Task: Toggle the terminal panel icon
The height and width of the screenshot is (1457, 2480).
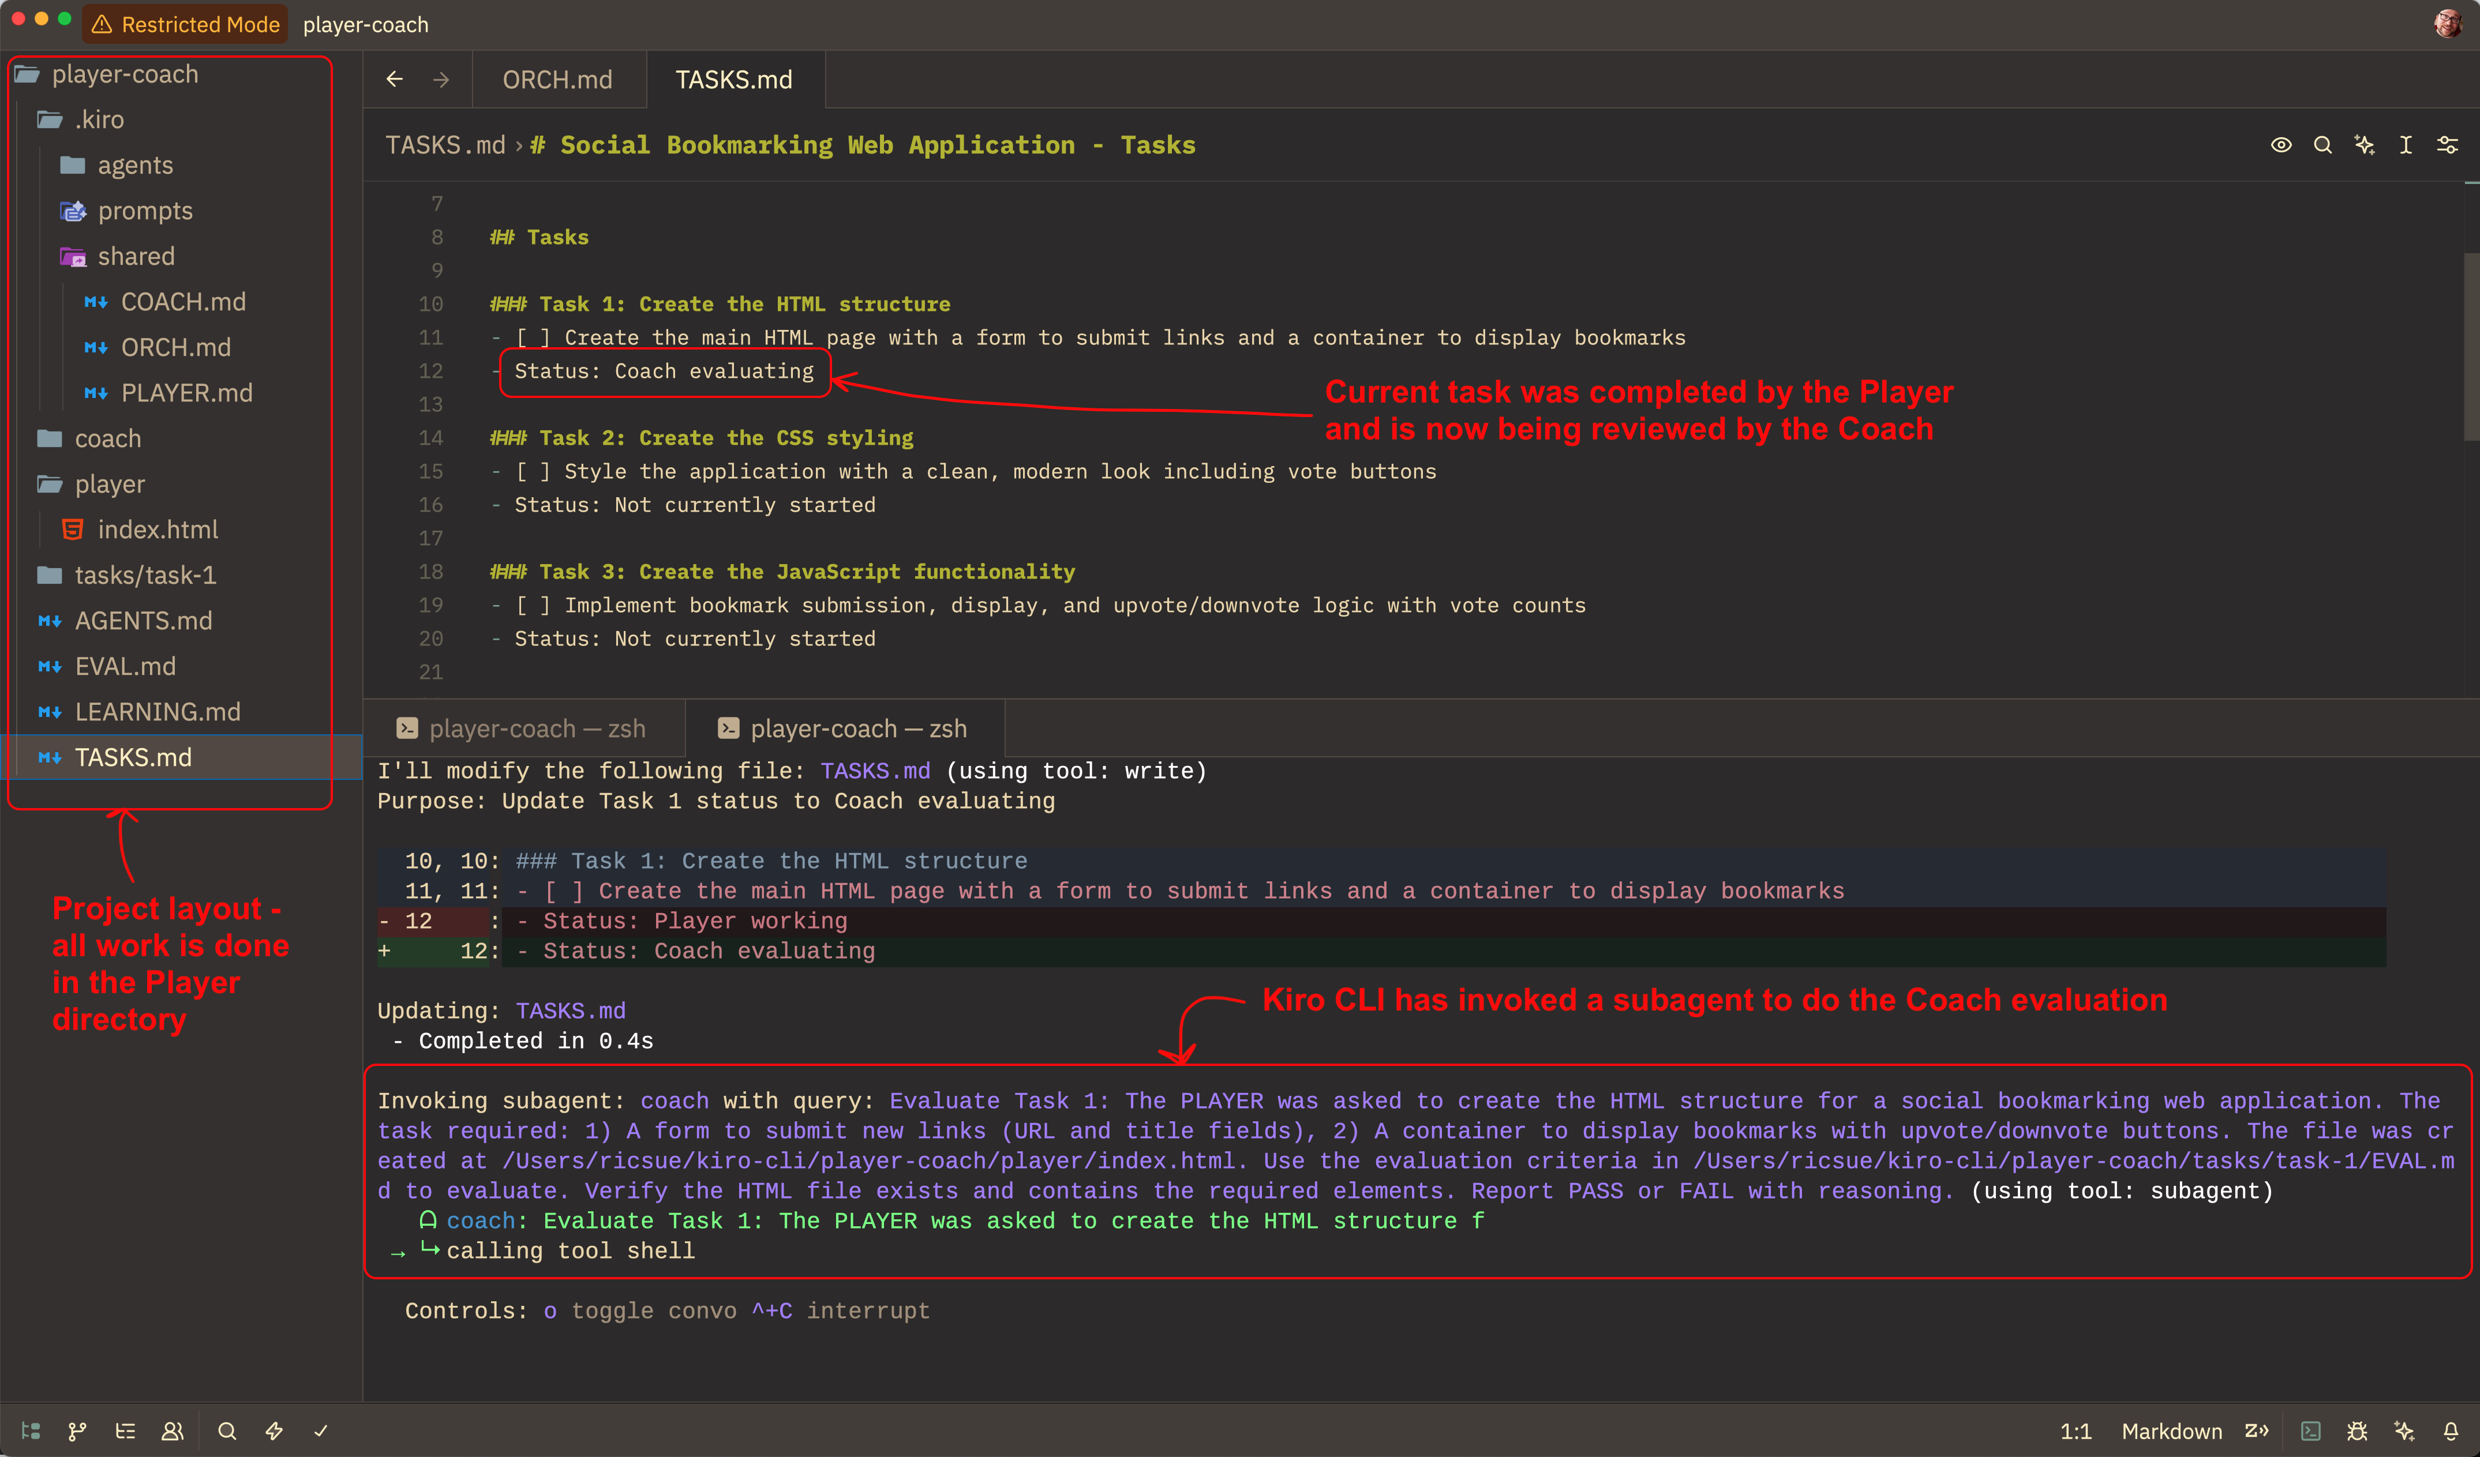Action: [x=2311, y=1430]
